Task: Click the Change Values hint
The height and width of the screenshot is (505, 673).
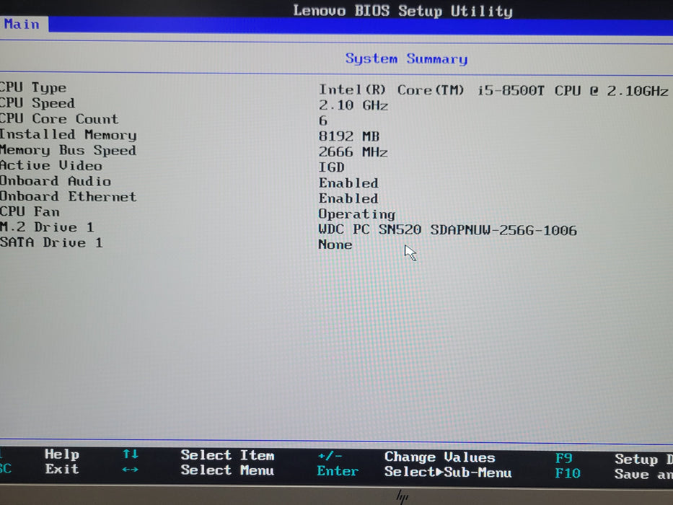Action: click(440, 457)
